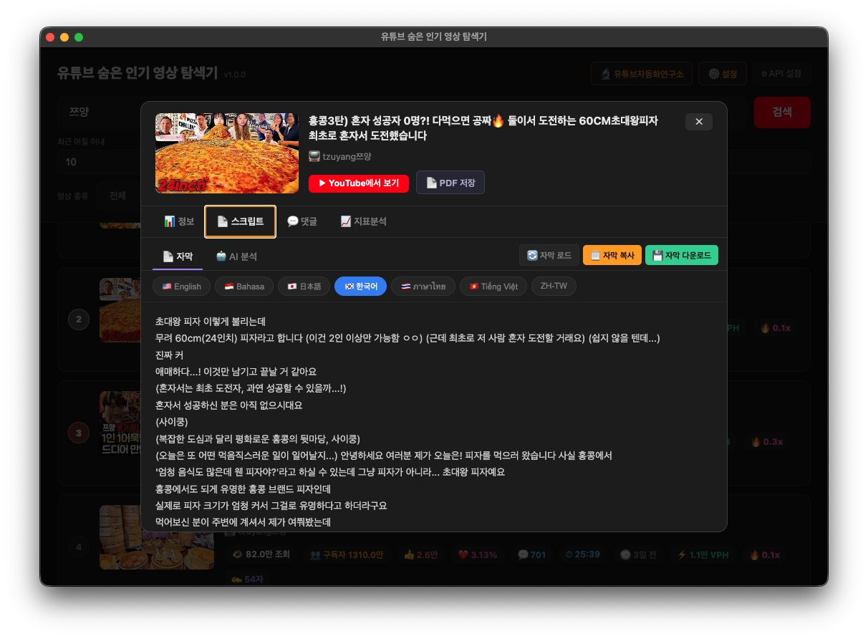Choose Bahasa subtitle language chip

coord(244,287)
